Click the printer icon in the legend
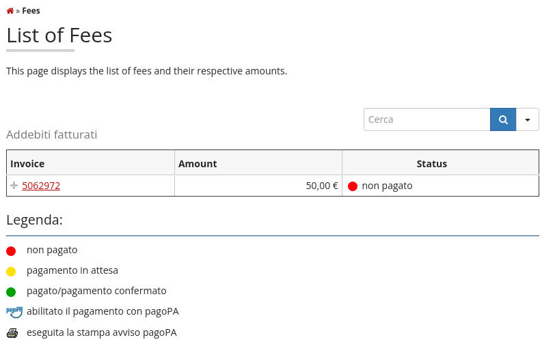 tap(12, 333)
